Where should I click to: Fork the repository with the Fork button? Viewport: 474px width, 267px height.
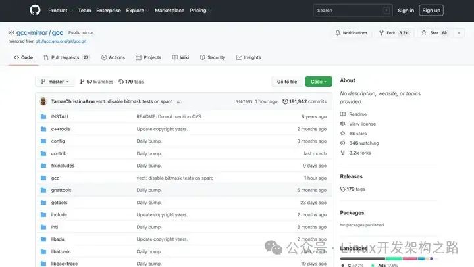pos(394,33)
